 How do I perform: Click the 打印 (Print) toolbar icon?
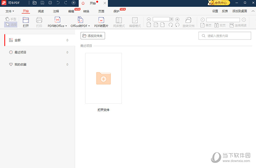tap(39, 20)
